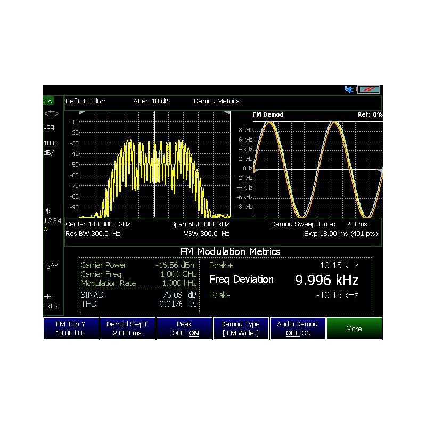Click the spectrum center frequency line

(x=154, y=164)
